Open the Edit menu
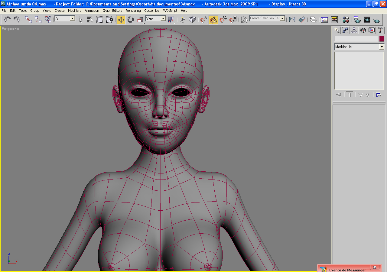 (13, 11)
